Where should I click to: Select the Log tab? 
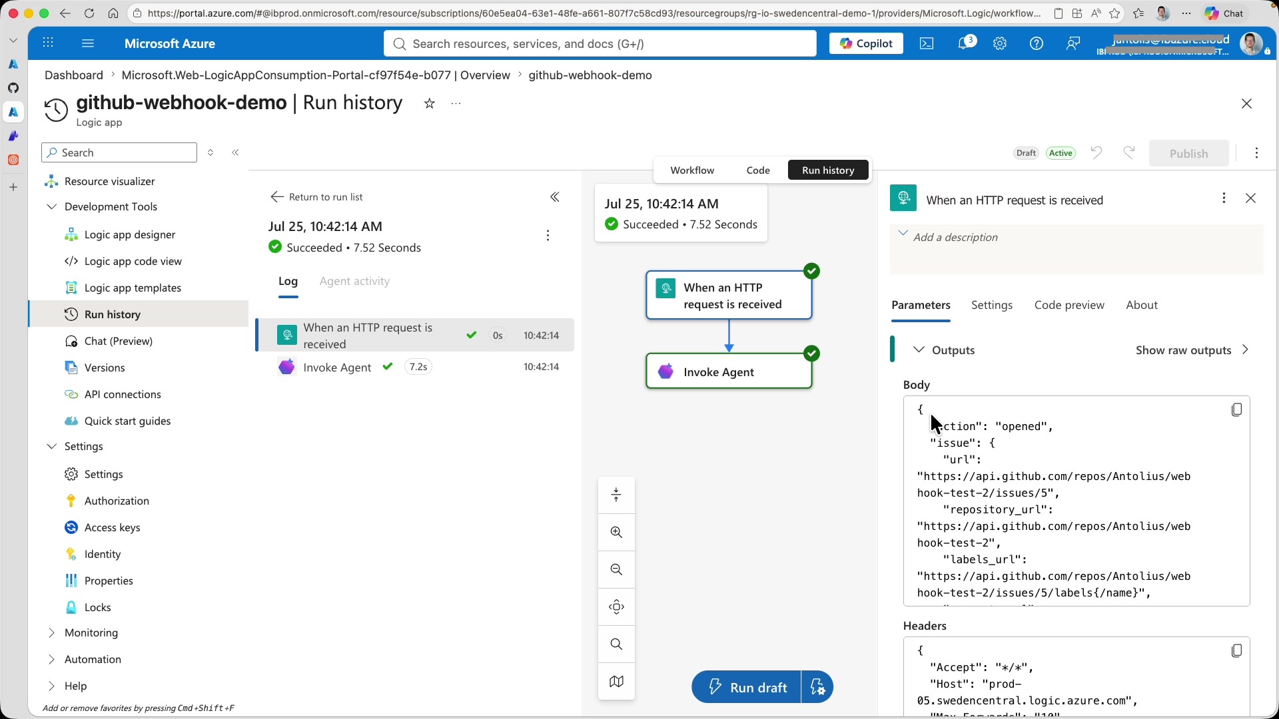[x=288, y=282]
